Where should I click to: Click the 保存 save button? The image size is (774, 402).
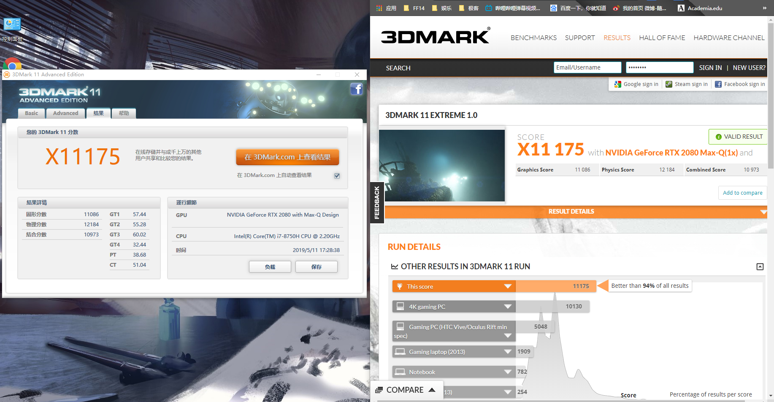click(x=317, y=267)
